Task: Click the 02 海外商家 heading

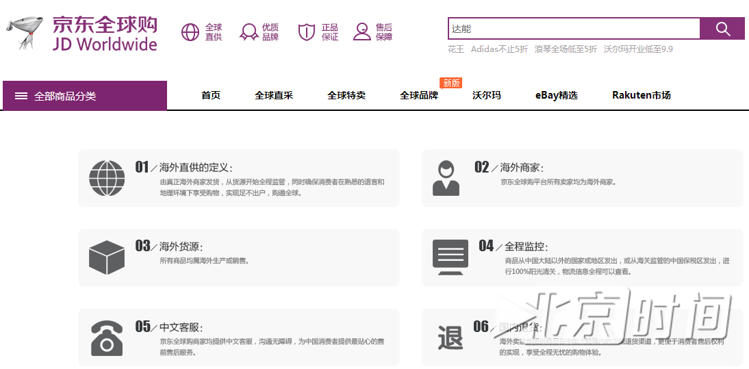Action: coord(509,167)
